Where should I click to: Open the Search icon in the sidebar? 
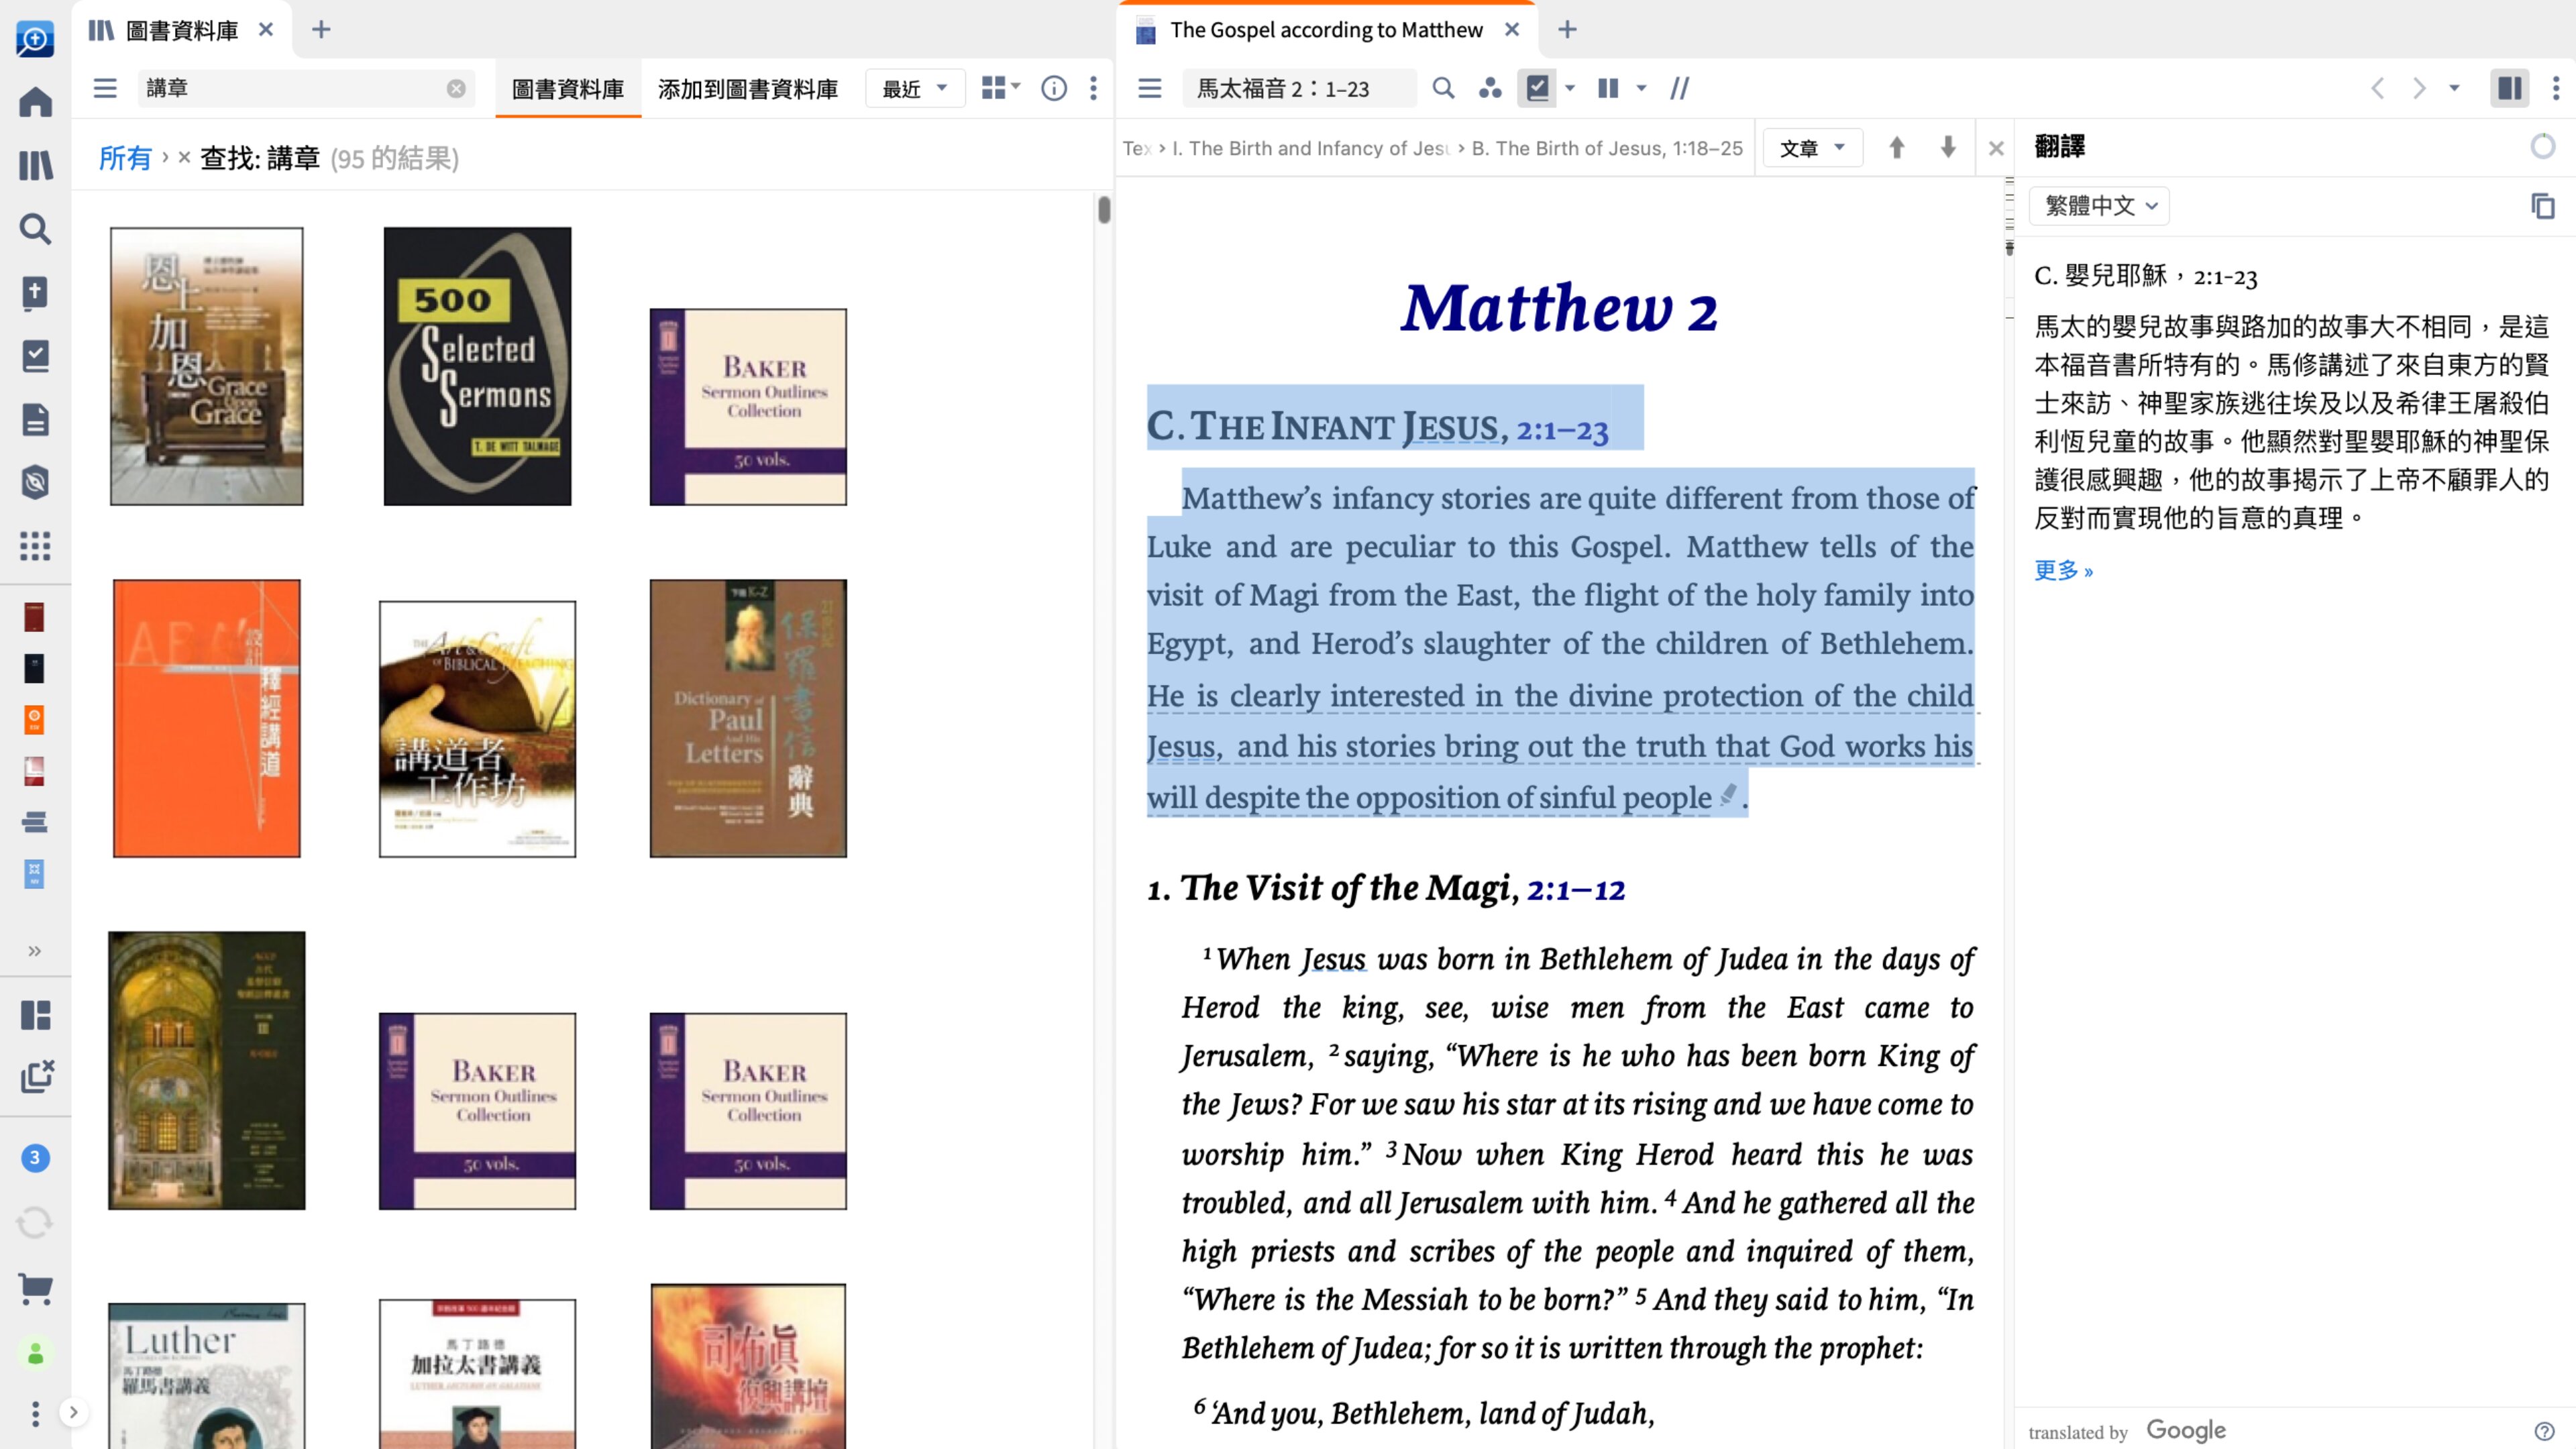[x=35, y=229]
